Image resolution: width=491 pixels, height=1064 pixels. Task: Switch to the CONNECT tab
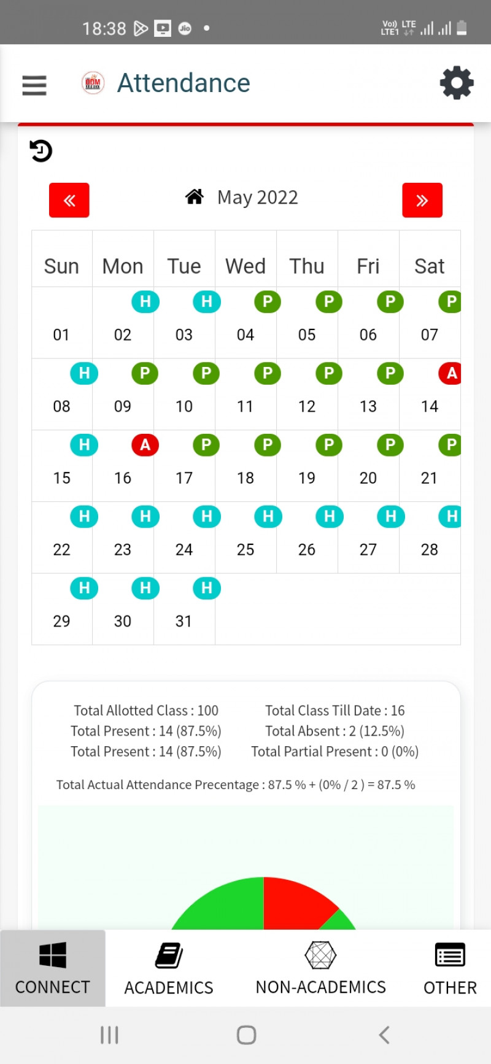[x=53, y=968]
